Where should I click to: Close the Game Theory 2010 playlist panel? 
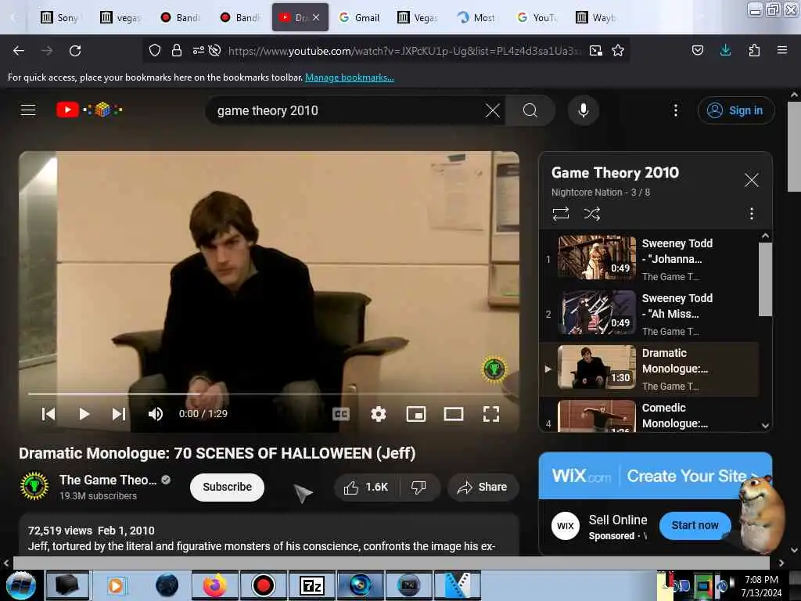[752, 180]
